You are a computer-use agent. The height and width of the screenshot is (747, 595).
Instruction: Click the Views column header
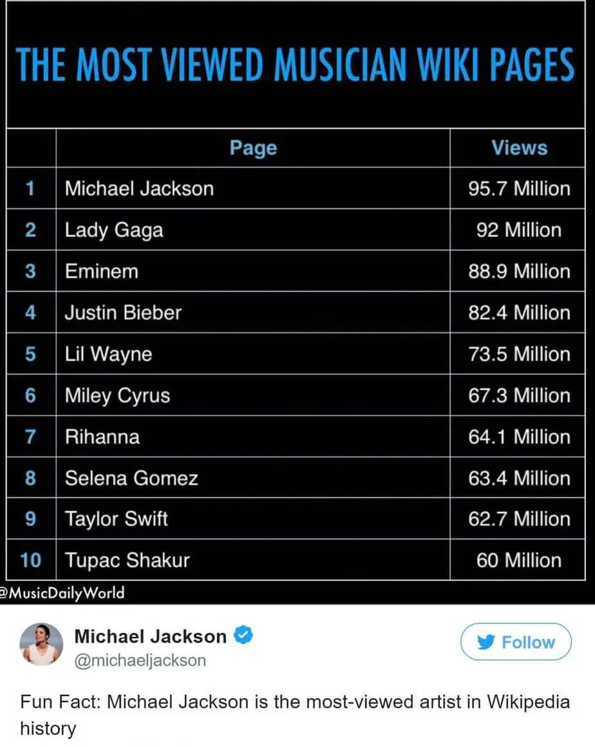click(519, 147)
